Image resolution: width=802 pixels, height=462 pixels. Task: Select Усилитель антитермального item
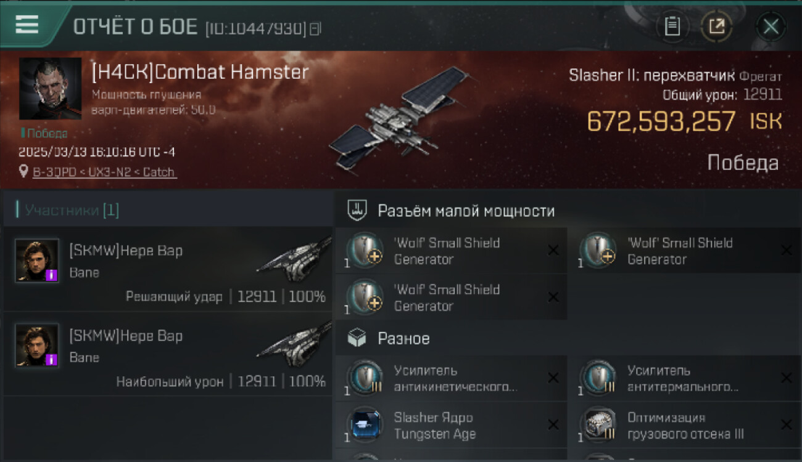point(684,378)
